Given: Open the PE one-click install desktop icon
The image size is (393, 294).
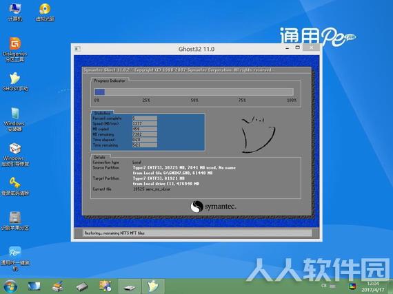Looking at the screenshot, I should 15,259.
